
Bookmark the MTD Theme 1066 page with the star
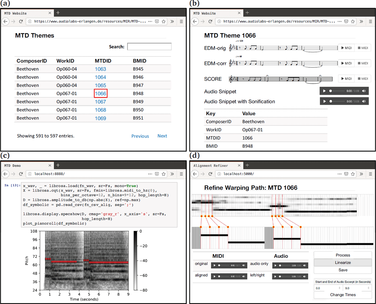tap(353, 22)
